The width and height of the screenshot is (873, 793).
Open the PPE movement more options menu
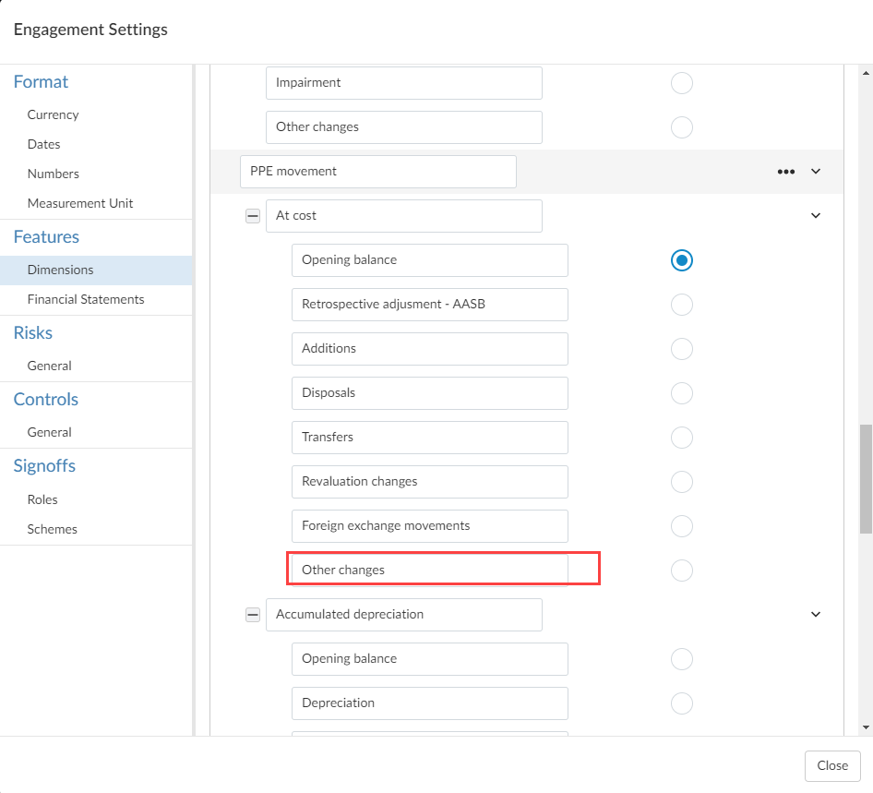785,172
